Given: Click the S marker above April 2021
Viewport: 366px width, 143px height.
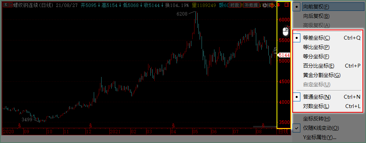Looking at the screenshot, I should tap(173, 126).
